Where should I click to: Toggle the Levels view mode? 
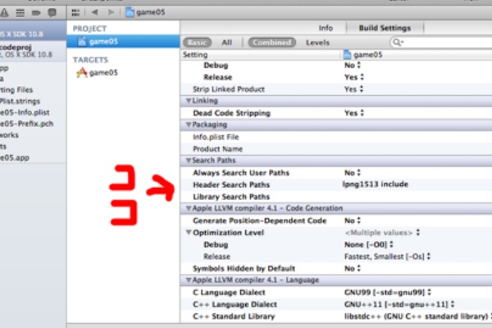tap(318, 42)
